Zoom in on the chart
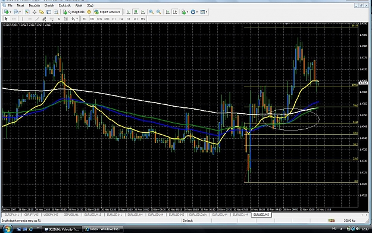This screenshot has width=372, height=233. pyautogui.click(x=151, y=12)
